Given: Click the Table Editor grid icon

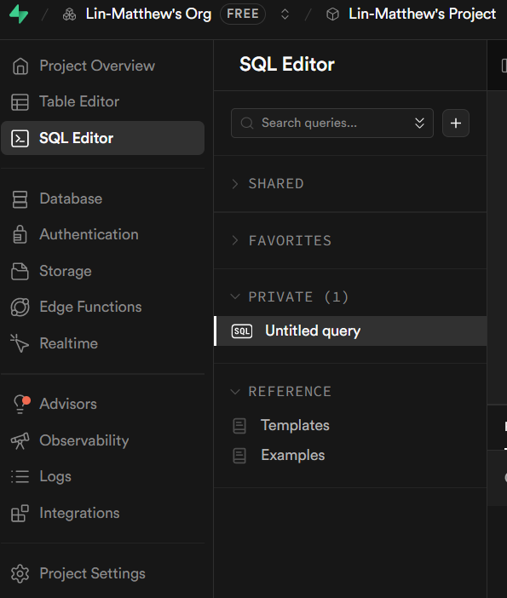Looking at the screenshot, I should tap(20, 102).
